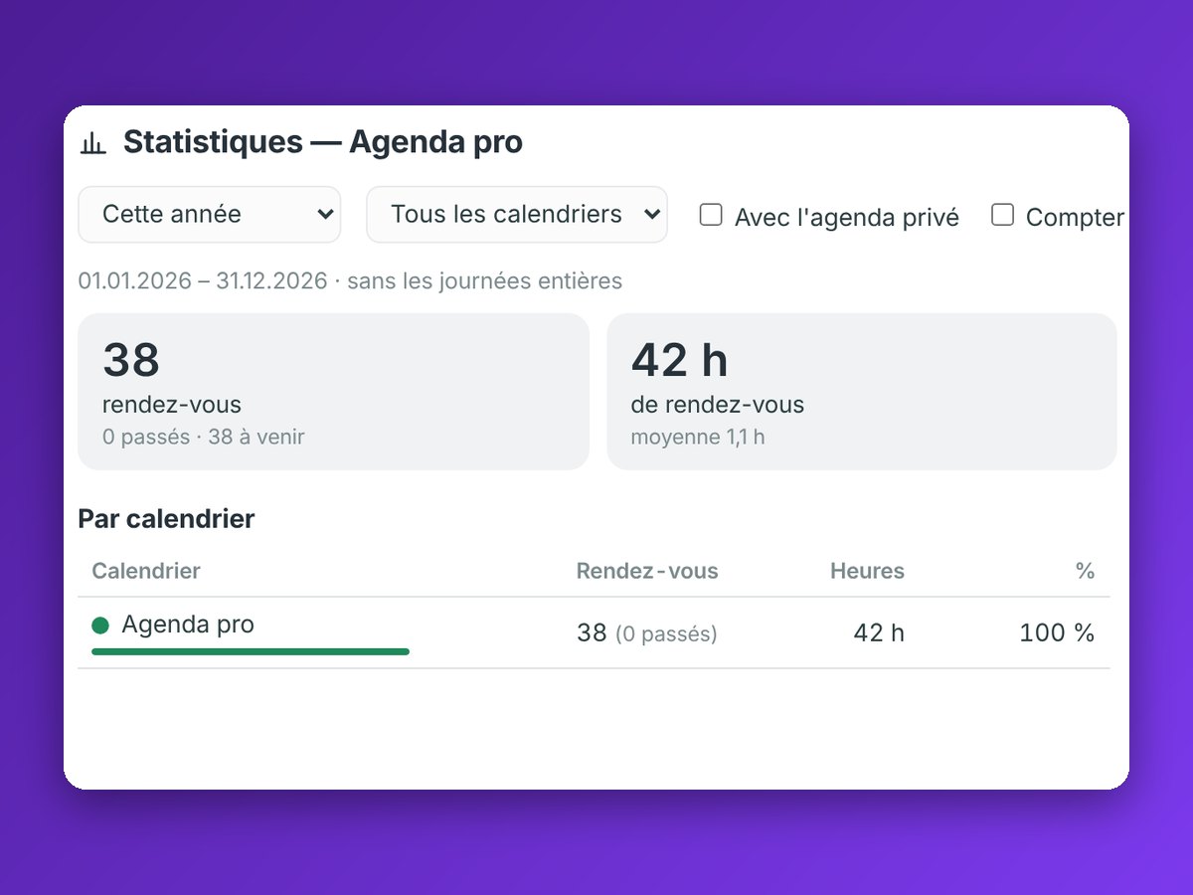Click the "moyenne 1,1 h" text
The height and width of the screenshot is (895, 1193).
[698, 437]
